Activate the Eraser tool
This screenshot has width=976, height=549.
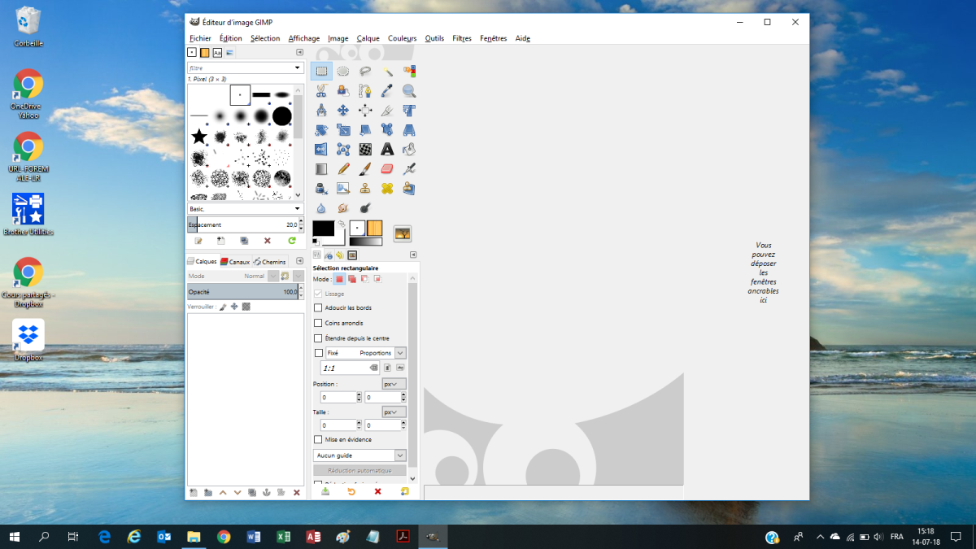(387, 169)
